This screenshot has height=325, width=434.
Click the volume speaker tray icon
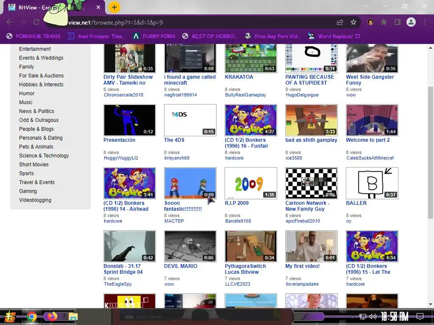click(x=373, y=317)
